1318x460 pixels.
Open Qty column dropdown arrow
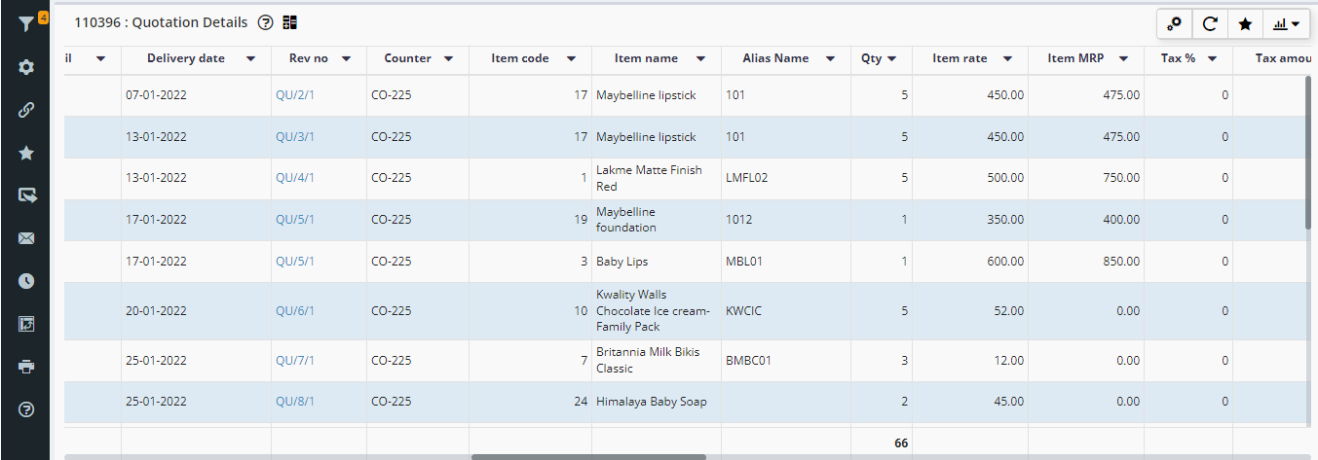click(891, 59)
